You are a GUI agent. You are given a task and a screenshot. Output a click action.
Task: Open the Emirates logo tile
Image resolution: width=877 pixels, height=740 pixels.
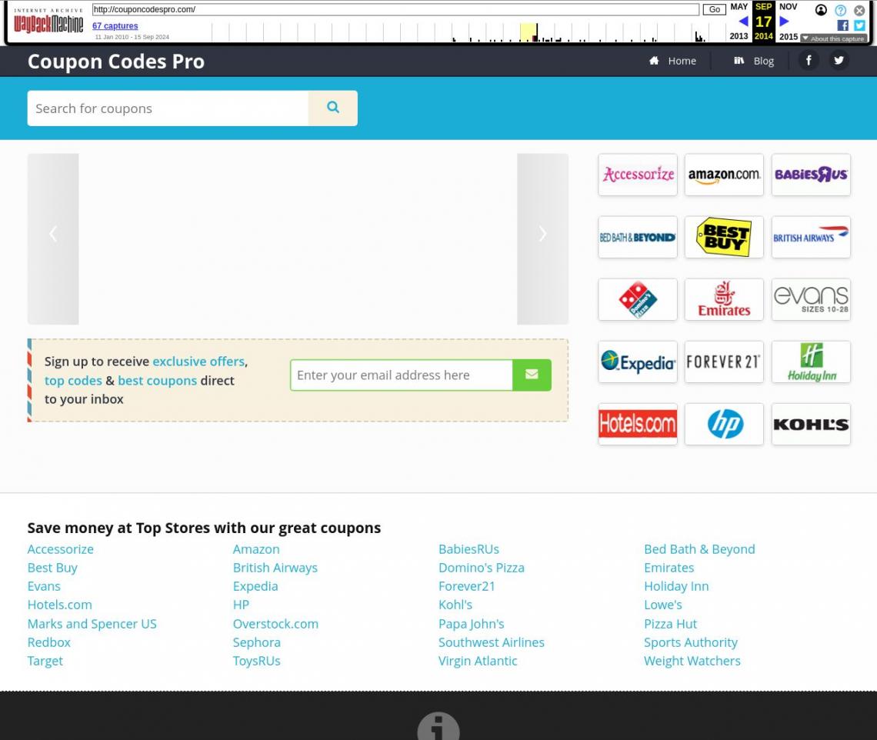point(724,299)
